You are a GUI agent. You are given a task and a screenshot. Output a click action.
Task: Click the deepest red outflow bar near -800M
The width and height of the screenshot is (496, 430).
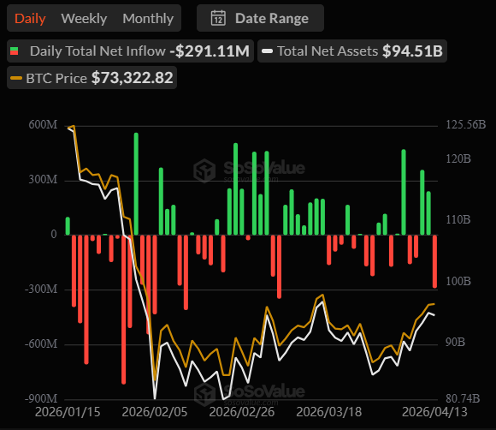click(124, 309)
